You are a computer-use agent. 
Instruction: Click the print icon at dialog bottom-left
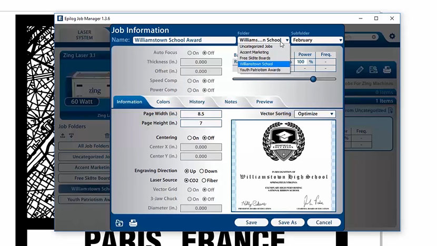click(133, 222)
